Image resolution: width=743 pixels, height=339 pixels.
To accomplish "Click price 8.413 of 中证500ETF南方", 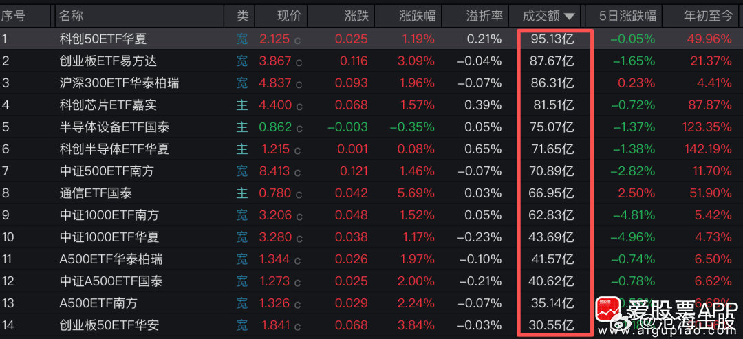I will pyautogui.click(x=276, y=171).
